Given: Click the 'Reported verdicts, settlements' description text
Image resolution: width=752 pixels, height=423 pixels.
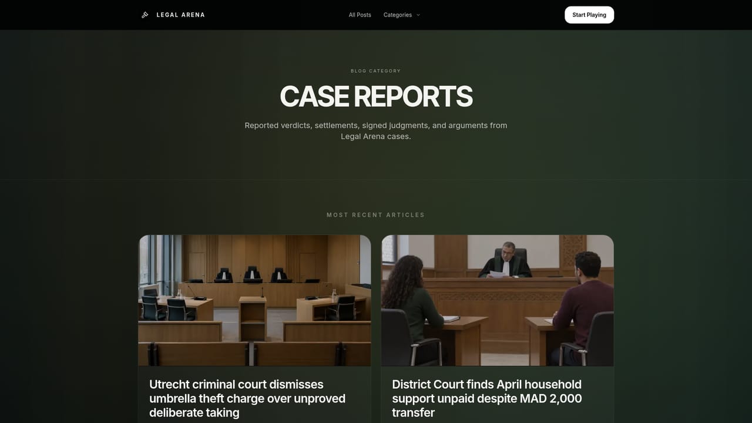Looking at the screenshot, I should (x=376, y=130).
